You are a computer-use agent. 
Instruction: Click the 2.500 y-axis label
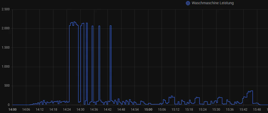tap(6, 10)
